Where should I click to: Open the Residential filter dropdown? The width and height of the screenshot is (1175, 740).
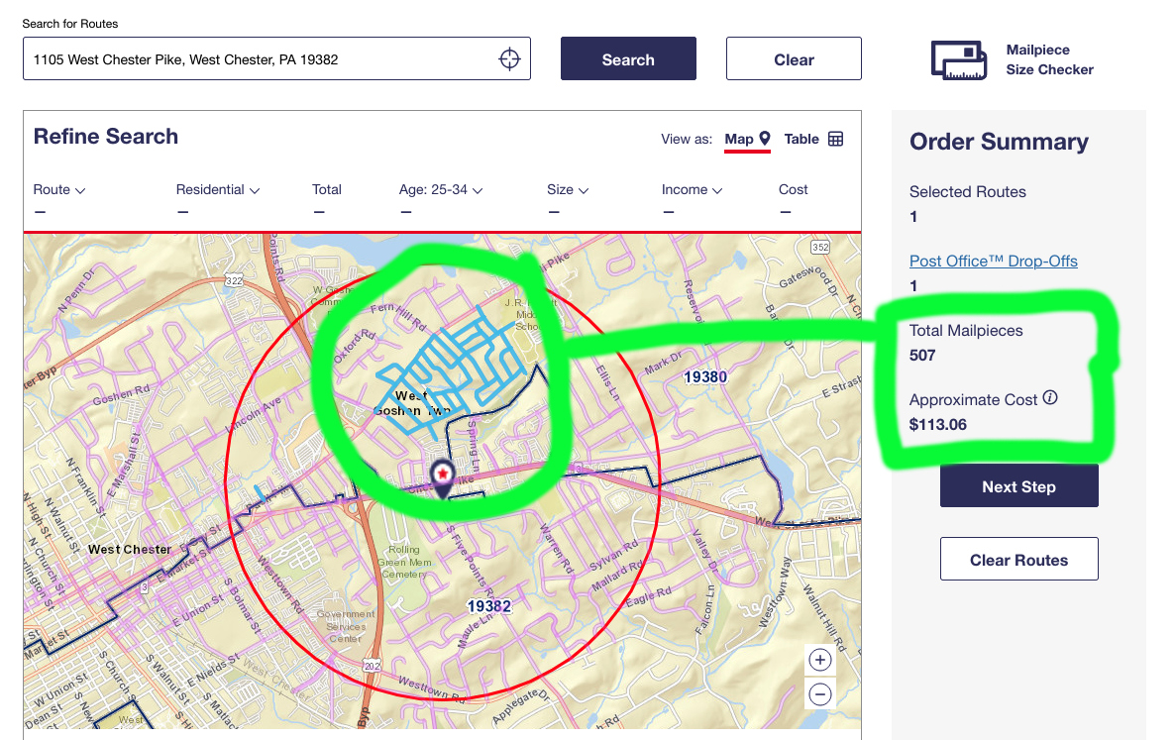coord(217,190)
